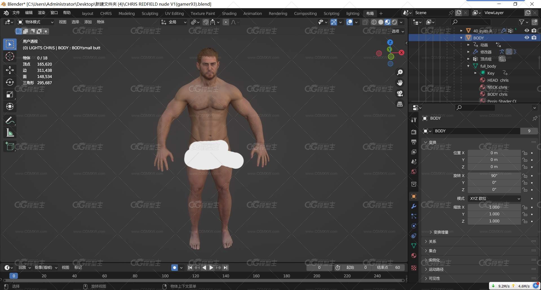Viewport: 541px width, 290px height.
Task: Choose the Rotate tool in toolbar
Action: (x=10, y=82)
